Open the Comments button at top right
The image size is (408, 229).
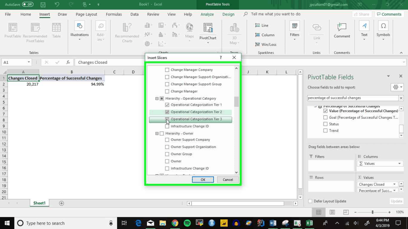click(389, 14)
